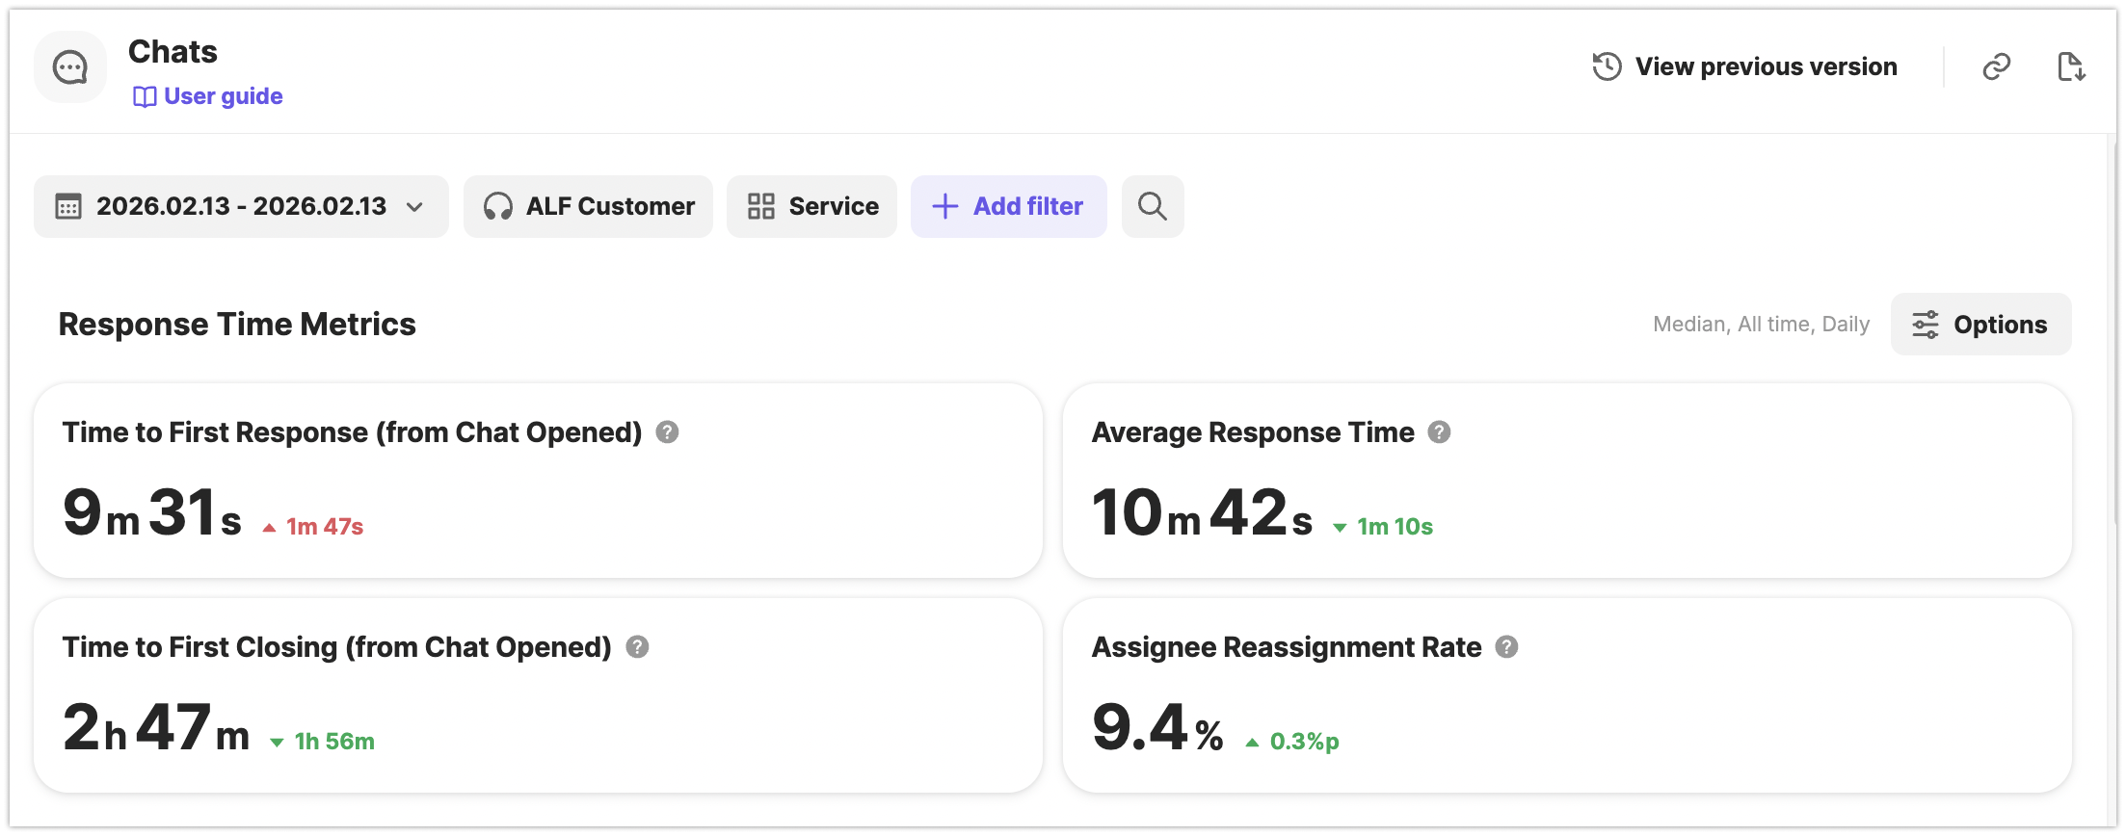
Task: Click the search magnifier icon
Action: point(1152,206)
